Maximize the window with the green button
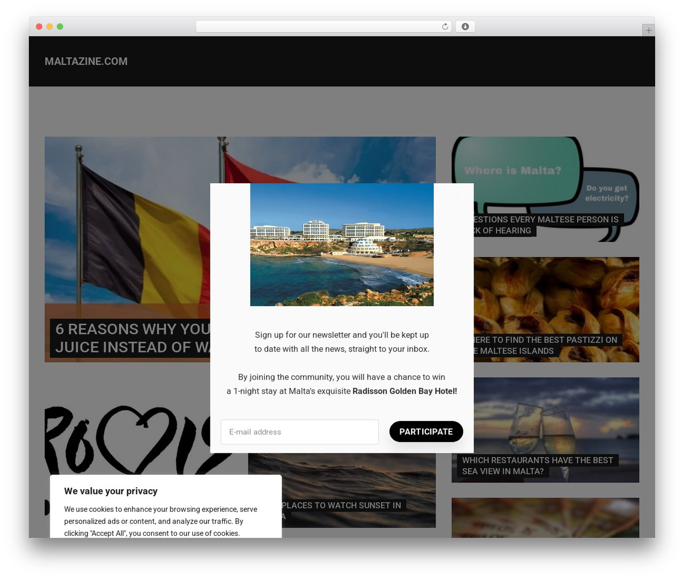The width and height of the screenshot is (684, 579). pos(60,27)
